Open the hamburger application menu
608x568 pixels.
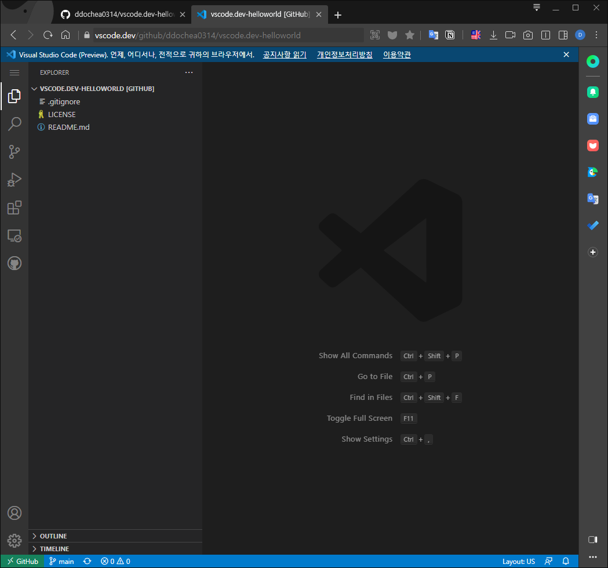point(14,72)
